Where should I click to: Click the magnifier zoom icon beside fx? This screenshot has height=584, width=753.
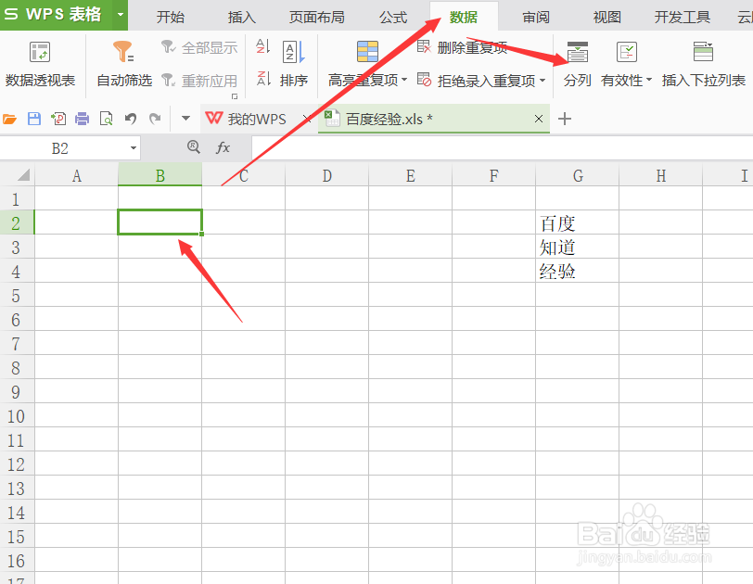tap(194, 146)
